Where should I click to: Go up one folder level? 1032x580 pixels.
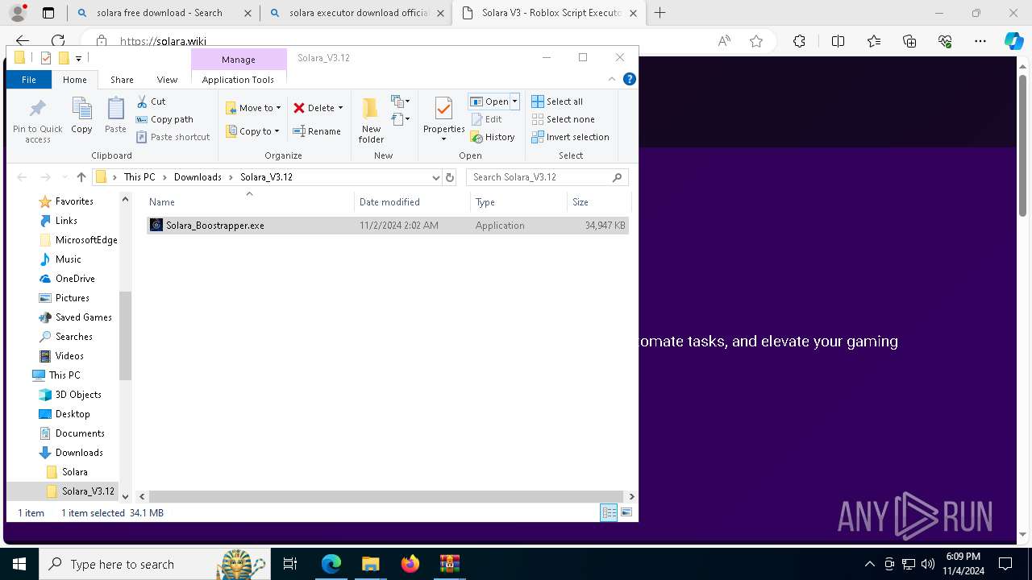point(81,177)
